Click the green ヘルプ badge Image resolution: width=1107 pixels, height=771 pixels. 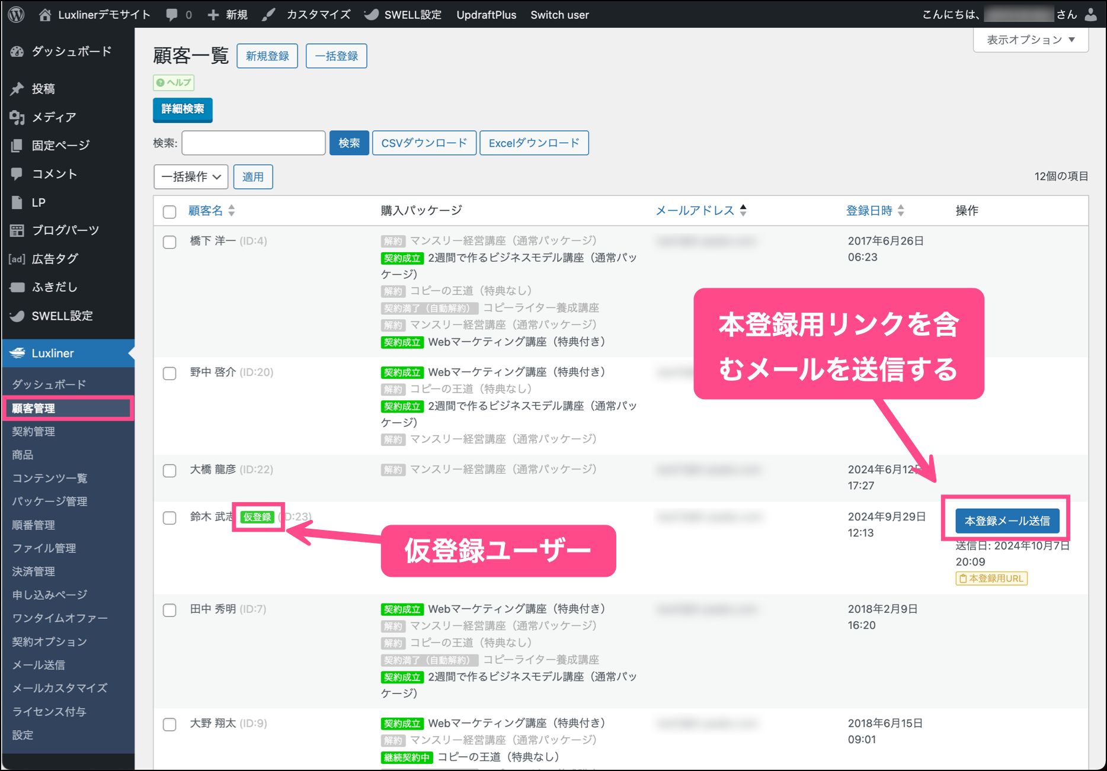174,83
